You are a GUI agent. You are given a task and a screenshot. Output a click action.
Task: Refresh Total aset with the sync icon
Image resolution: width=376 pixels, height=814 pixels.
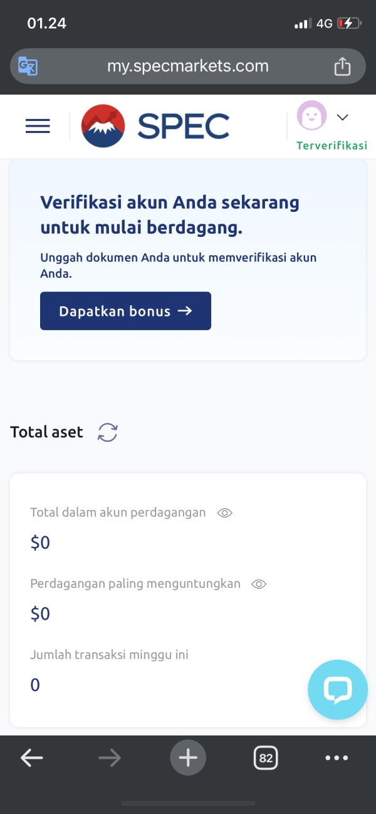tap(108, 432)
